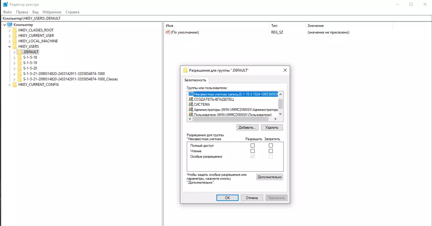
Task: Check Запретить for Полный доступ
Action: [271, 146]
